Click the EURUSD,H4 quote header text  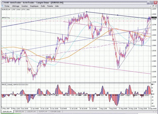[16, 10]
